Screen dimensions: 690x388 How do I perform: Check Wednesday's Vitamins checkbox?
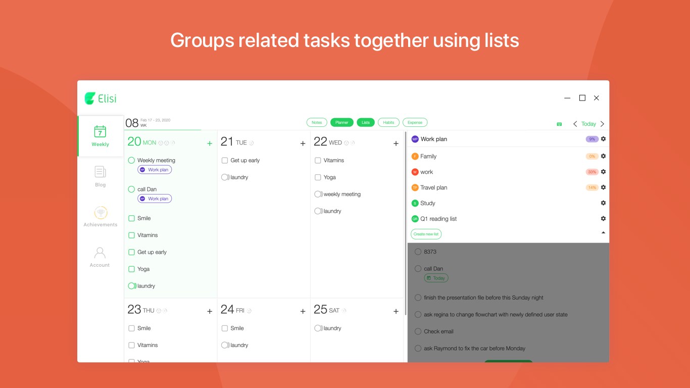[318, 160]
